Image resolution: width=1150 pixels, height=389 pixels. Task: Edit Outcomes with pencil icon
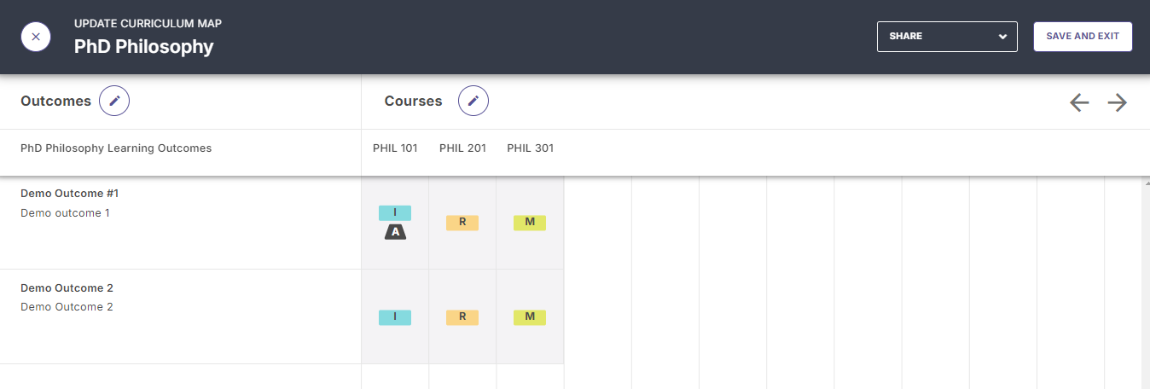(x=114, y=101)
